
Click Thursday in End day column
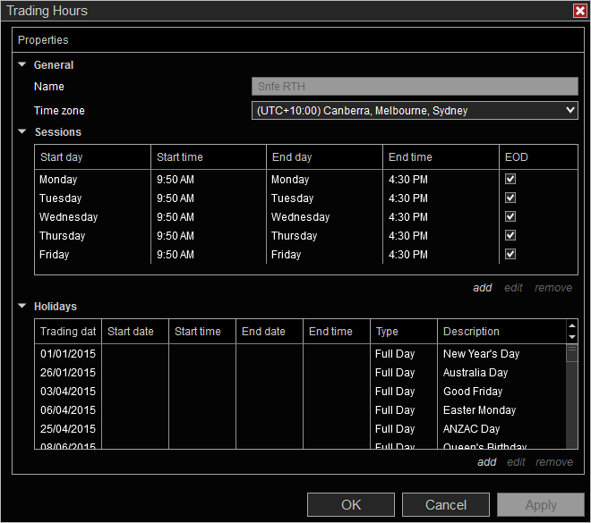(294, 236)
